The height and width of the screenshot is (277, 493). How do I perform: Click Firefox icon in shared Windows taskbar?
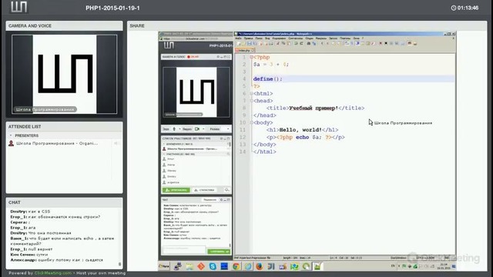point(260,266)
